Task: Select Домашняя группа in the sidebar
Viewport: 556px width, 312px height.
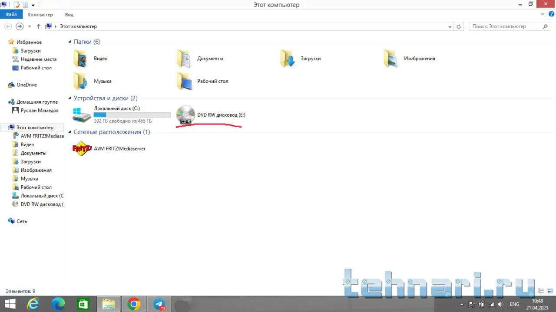Action: click(33, 102)
